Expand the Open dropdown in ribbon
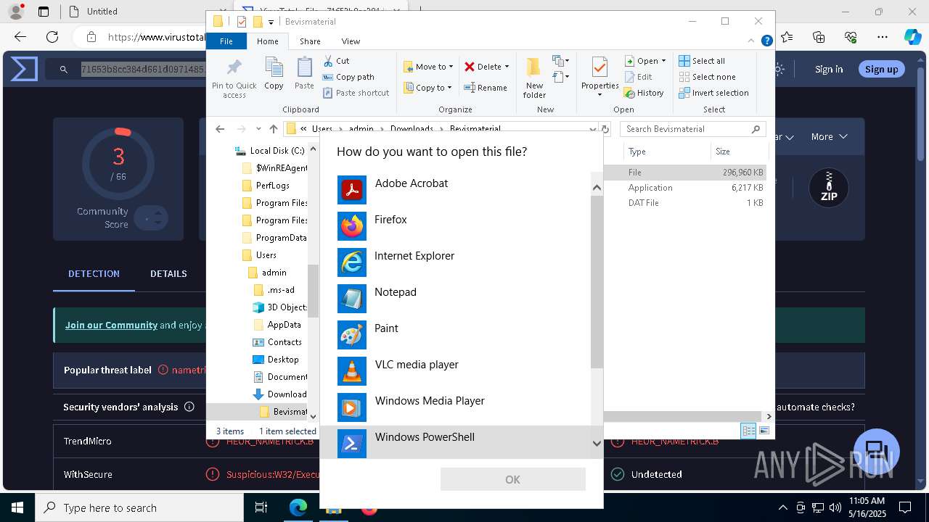929x522 pixels. (663, 61)
